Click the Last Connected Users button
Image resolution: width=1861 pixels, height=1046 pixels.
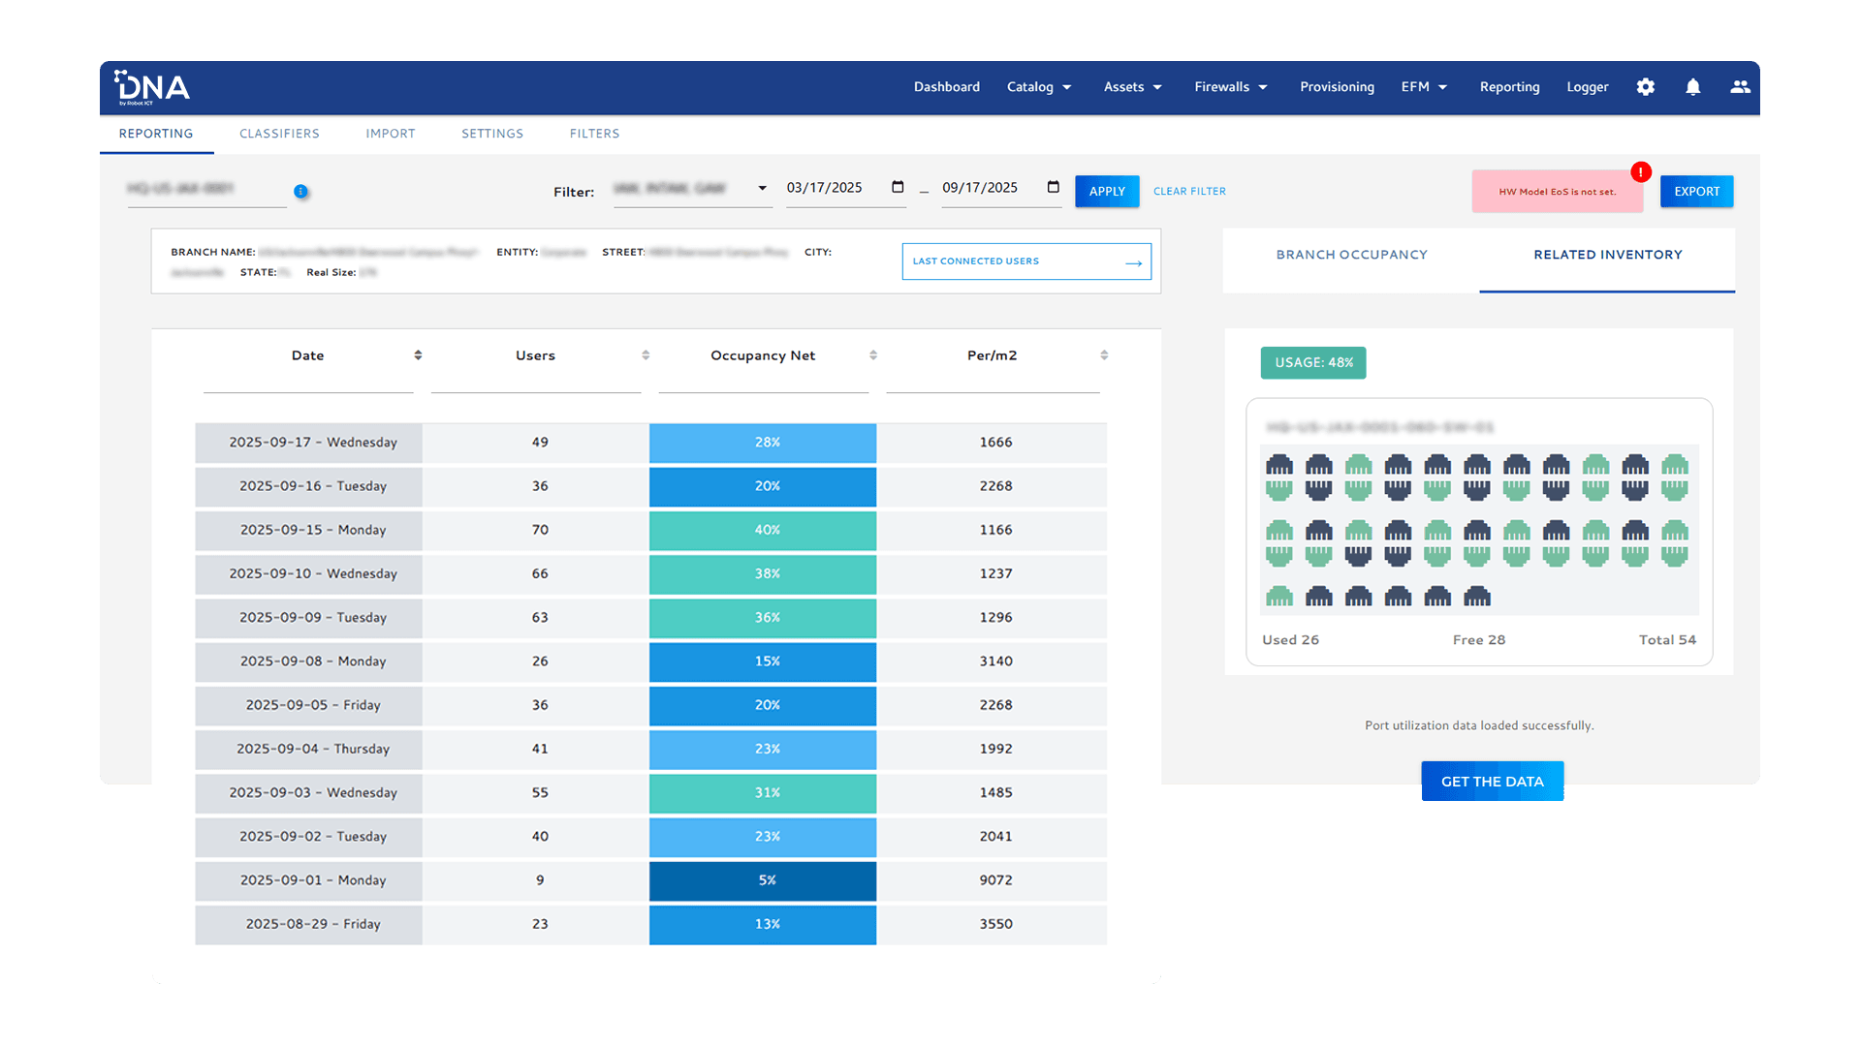[x=1026, y=261]
